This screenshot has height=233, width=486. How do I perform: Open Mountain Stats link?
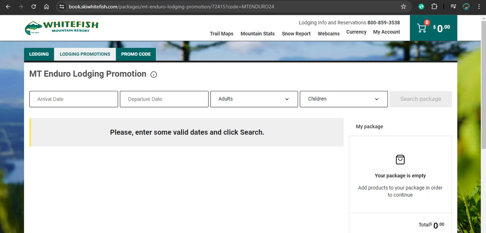coord(258,34)
